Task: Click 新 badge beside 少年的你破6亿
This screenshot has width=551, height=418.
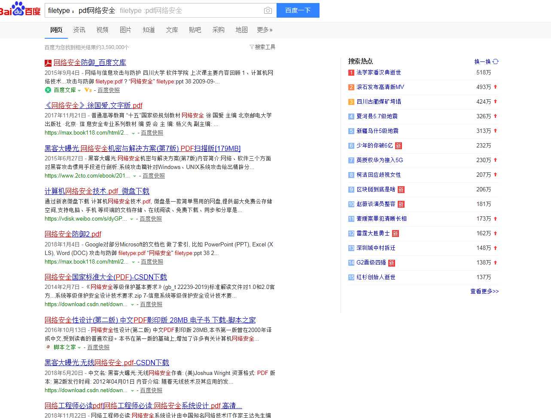Action: [x=399, y=146]
